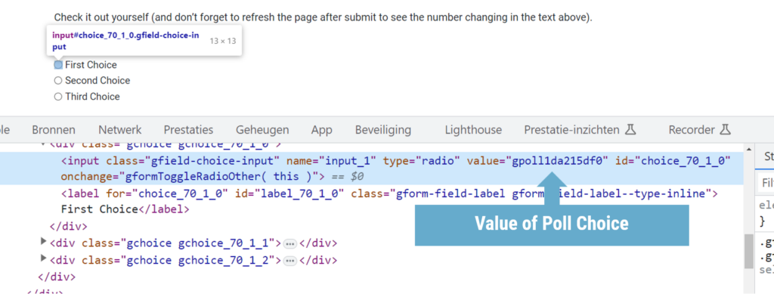Viewport: 774px width, 294px height.
Task: Click the </div> closing tag after the label
Action: (x=68, y=227)
